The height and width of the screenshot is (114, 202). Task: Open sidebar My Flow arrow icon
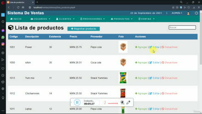point(3,60)
